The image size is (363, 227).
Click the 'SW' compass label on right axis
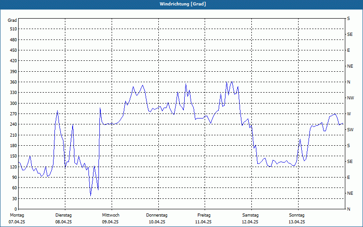click(x=350, y=130)
